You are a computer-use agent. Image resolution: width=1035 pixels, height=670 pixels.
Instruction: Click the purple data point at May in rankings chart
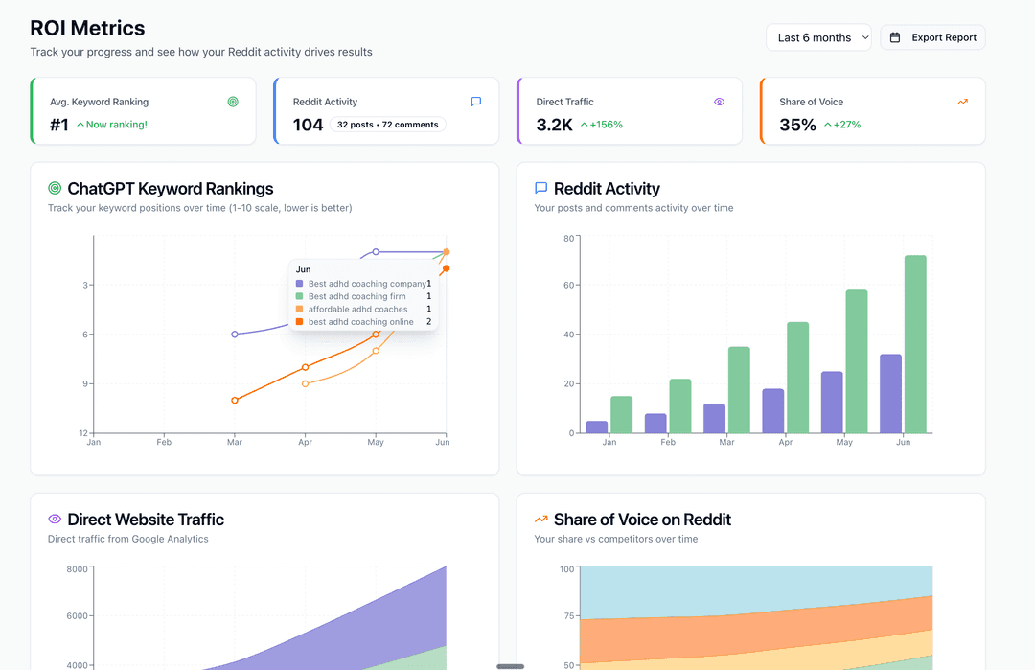[376, 251]
